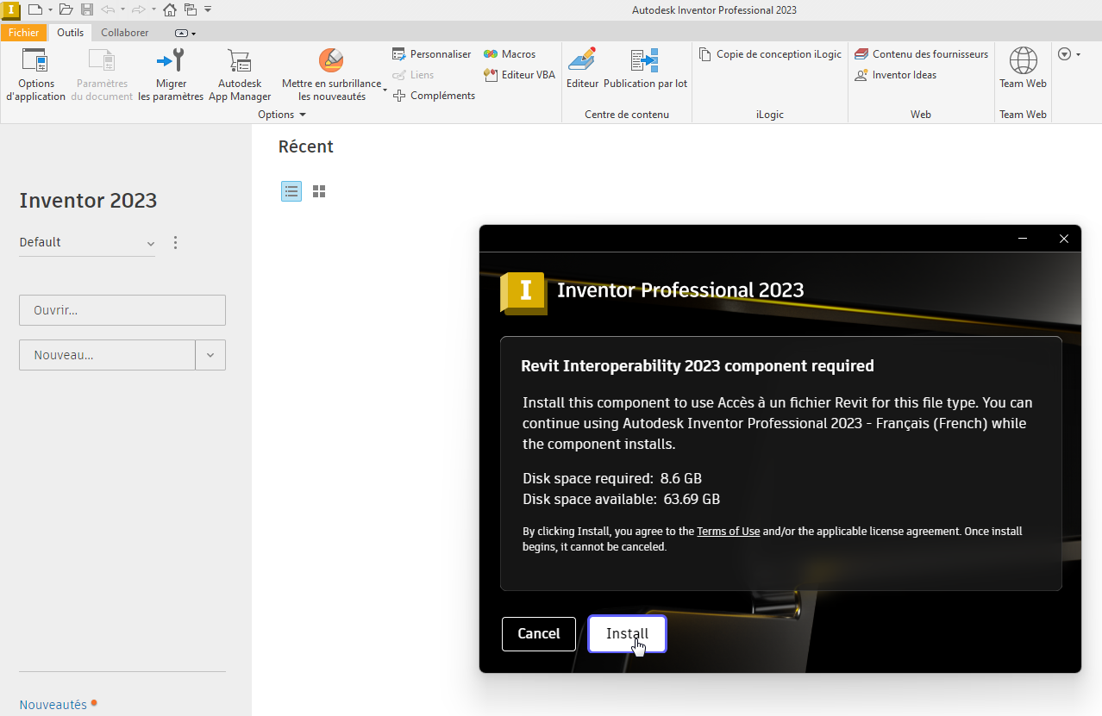Open Options d'application
The image size is (1102, 716).
(36, 74)
